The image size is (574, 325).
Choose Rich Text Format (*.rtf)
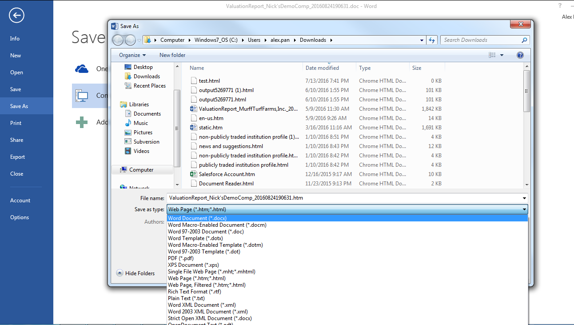pos(347,292)
